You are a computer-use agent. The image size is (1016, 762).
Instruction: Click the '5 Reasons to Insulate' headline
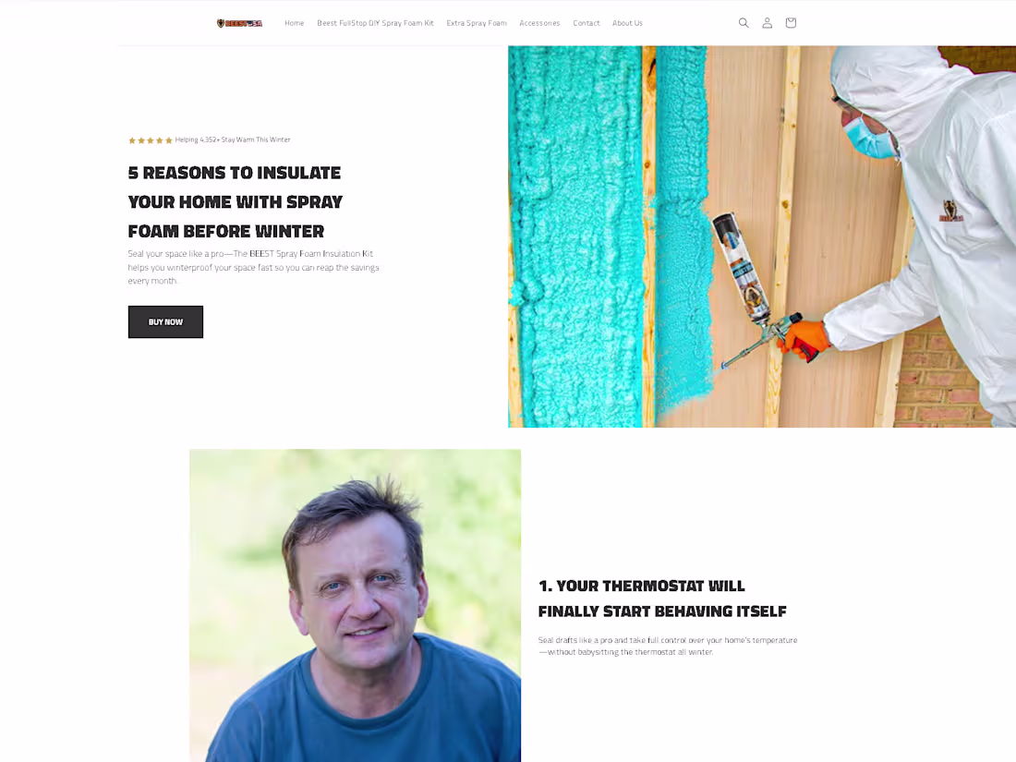(x=236, y=201)
